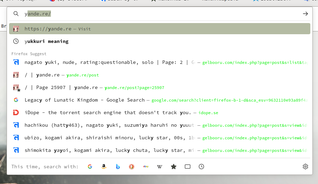
Task: Click favicon of the yande.re/post row
Action: point(16,75)
